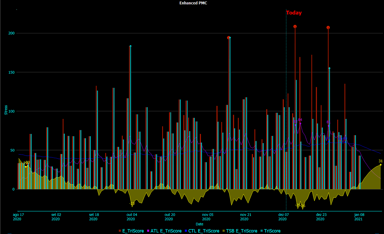
Task: Select the red circle atop the mid-November spike
Action: tap(229, 37)
